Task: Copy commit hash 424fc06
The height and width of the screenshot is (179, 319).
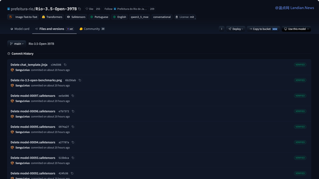Action: tap(72, 174)
